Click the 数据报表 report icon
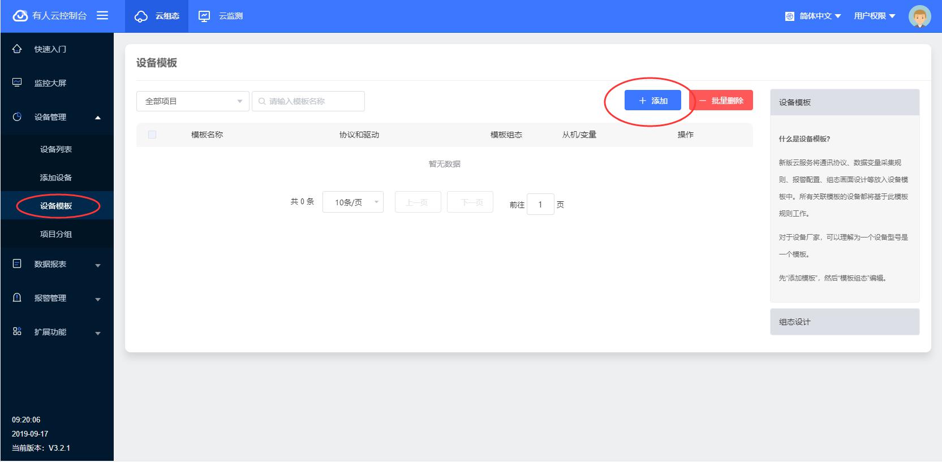This screenshot has height=462, width=942. coord(17,264)
